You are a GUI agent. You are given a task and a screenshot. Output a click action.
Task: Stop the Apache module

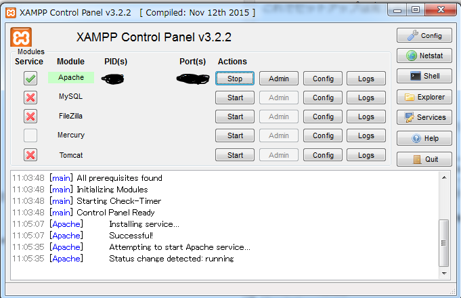click(x=235, y=79)
